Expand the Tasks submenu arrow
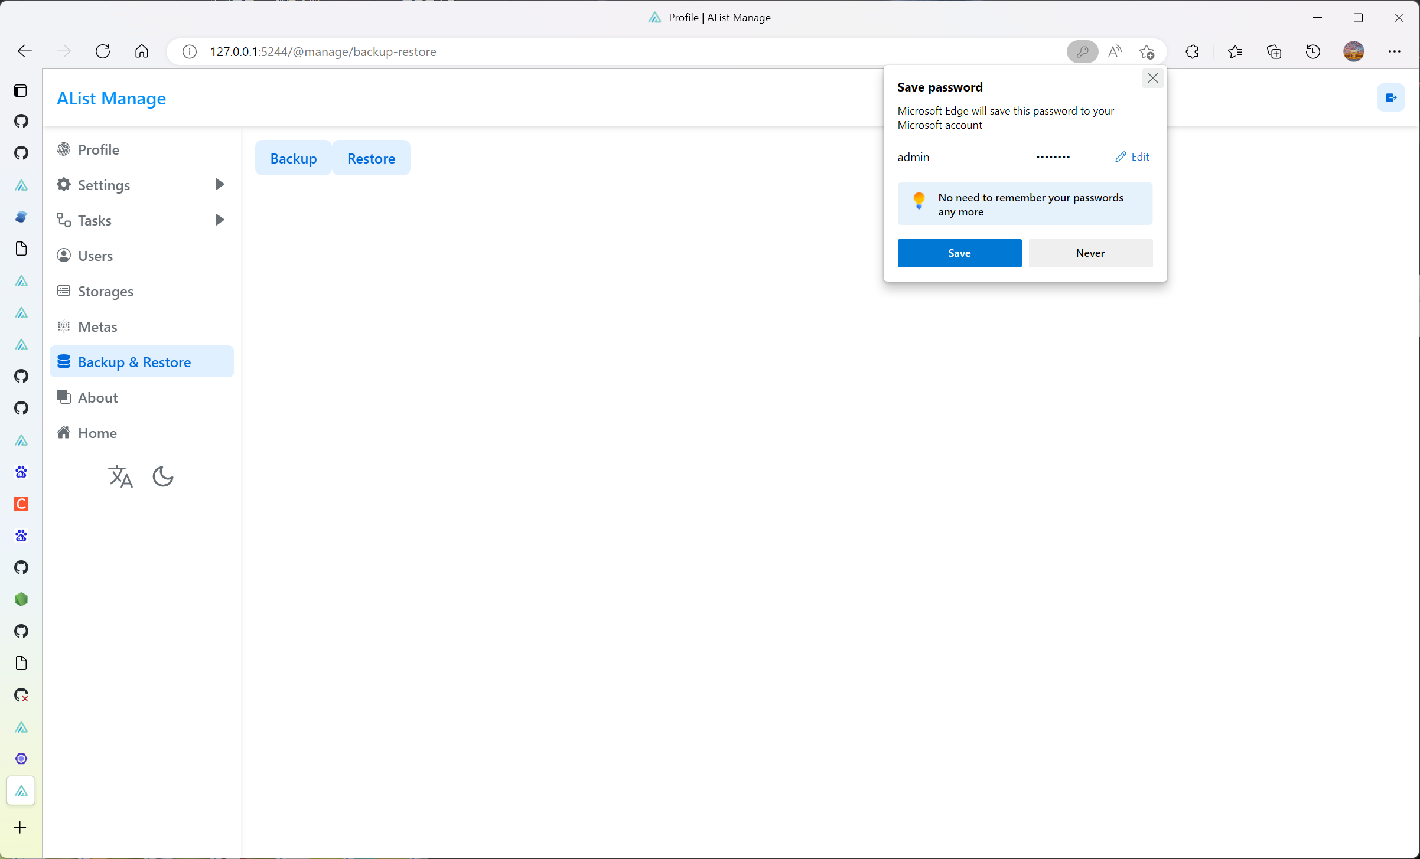 tap(219, 220)
